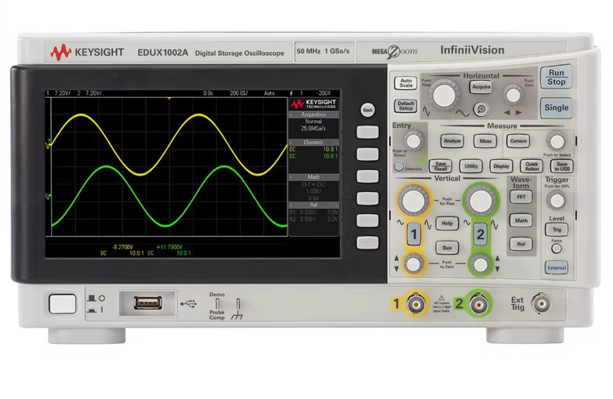Open the Cursors menu
The width and height of the screenshot is (613, 399).
[x=518, y=141]
